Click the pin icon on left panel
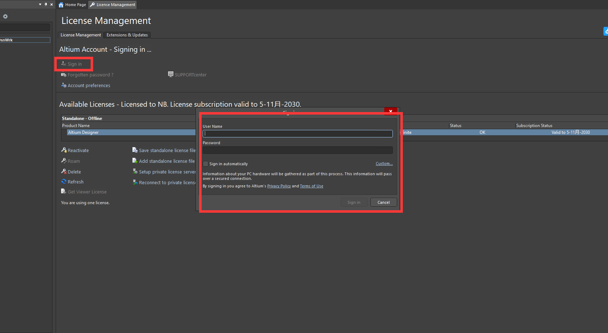 click(46, 4)
